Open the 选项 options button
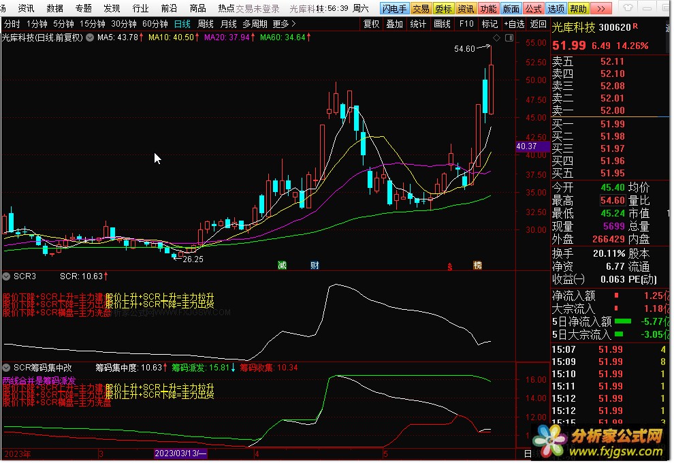Image resolution: width=674 pixels, height=463 pixels. (556, 9)
